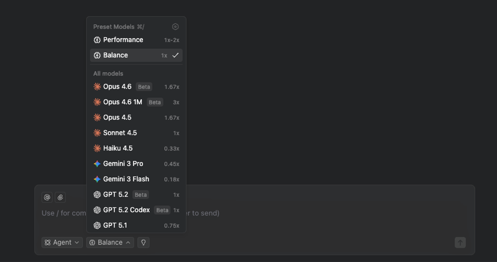
Task: Open the Agent mode dropdown
Action: point(62,243)
